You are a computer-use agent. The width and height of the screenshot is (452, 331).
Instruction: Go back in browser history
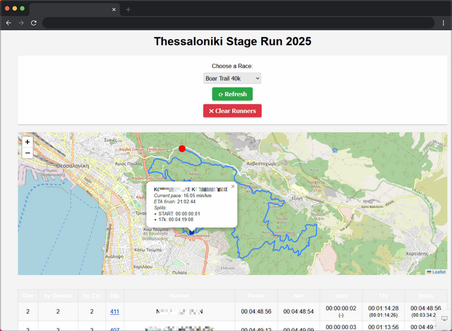[x=8, y=23]
